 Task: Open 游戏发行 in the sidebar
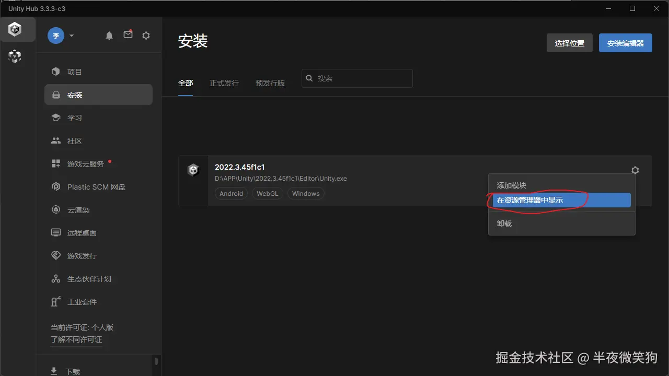click(x=98, y=256)
